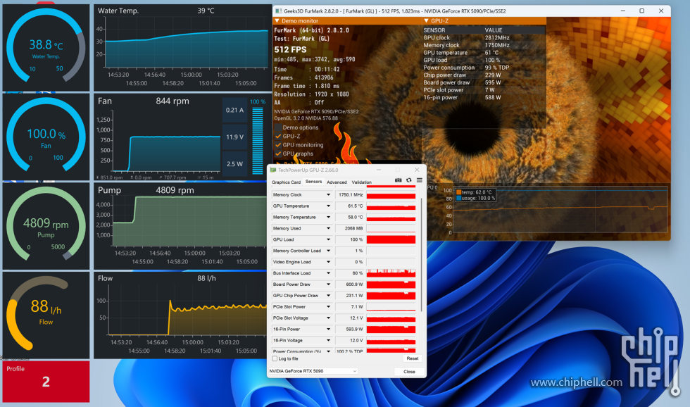Click the red Profile 2 tile
This screenshot has height=407, width=690.
pyautogui.click(x=46, y=381)
